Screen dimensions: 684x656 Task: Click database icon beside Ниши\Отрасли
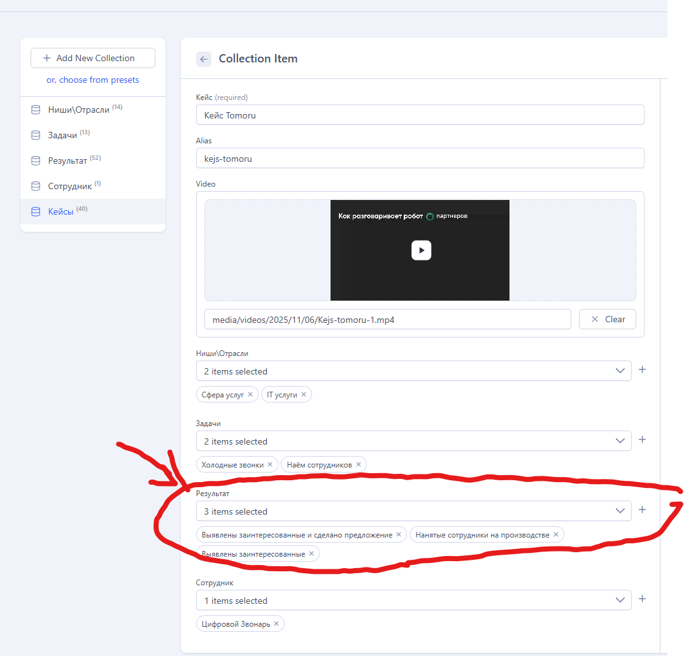(36, 110)
